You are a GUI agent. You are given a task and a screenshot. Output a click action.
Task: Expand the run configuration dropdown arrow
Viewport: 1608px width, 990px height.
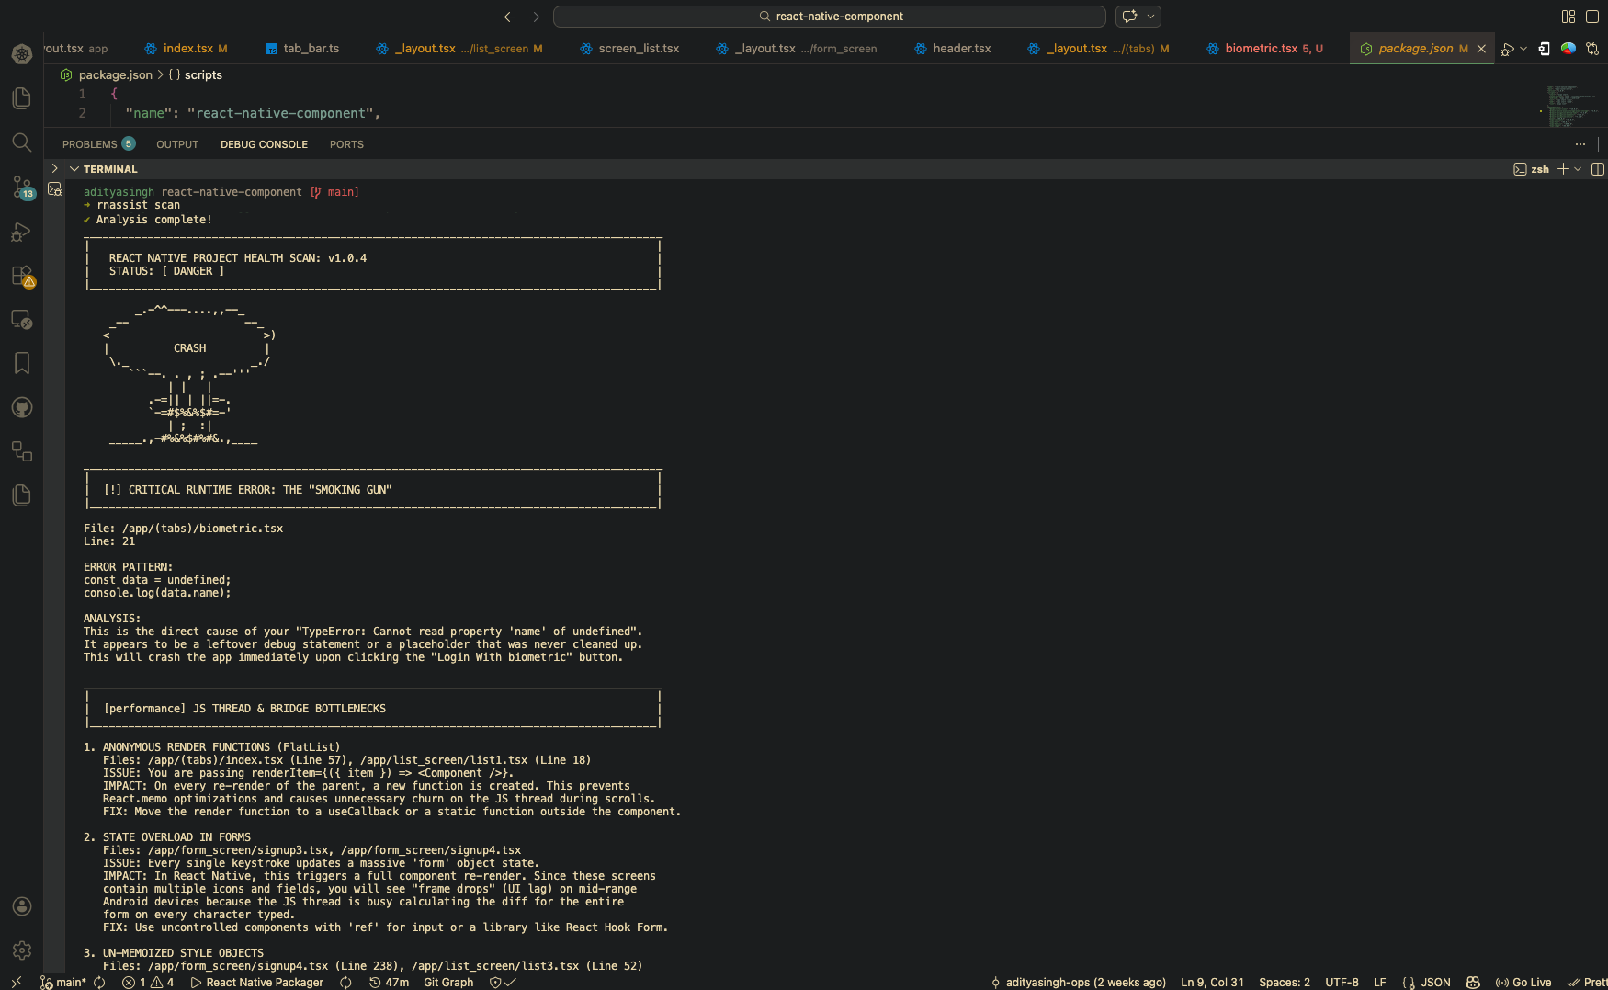tap(1522, 49)
